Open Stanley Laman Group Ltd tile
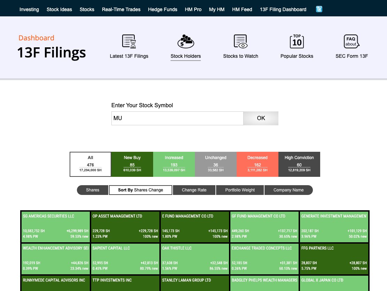Screen dimensions: 387x291 coord(195,283)
